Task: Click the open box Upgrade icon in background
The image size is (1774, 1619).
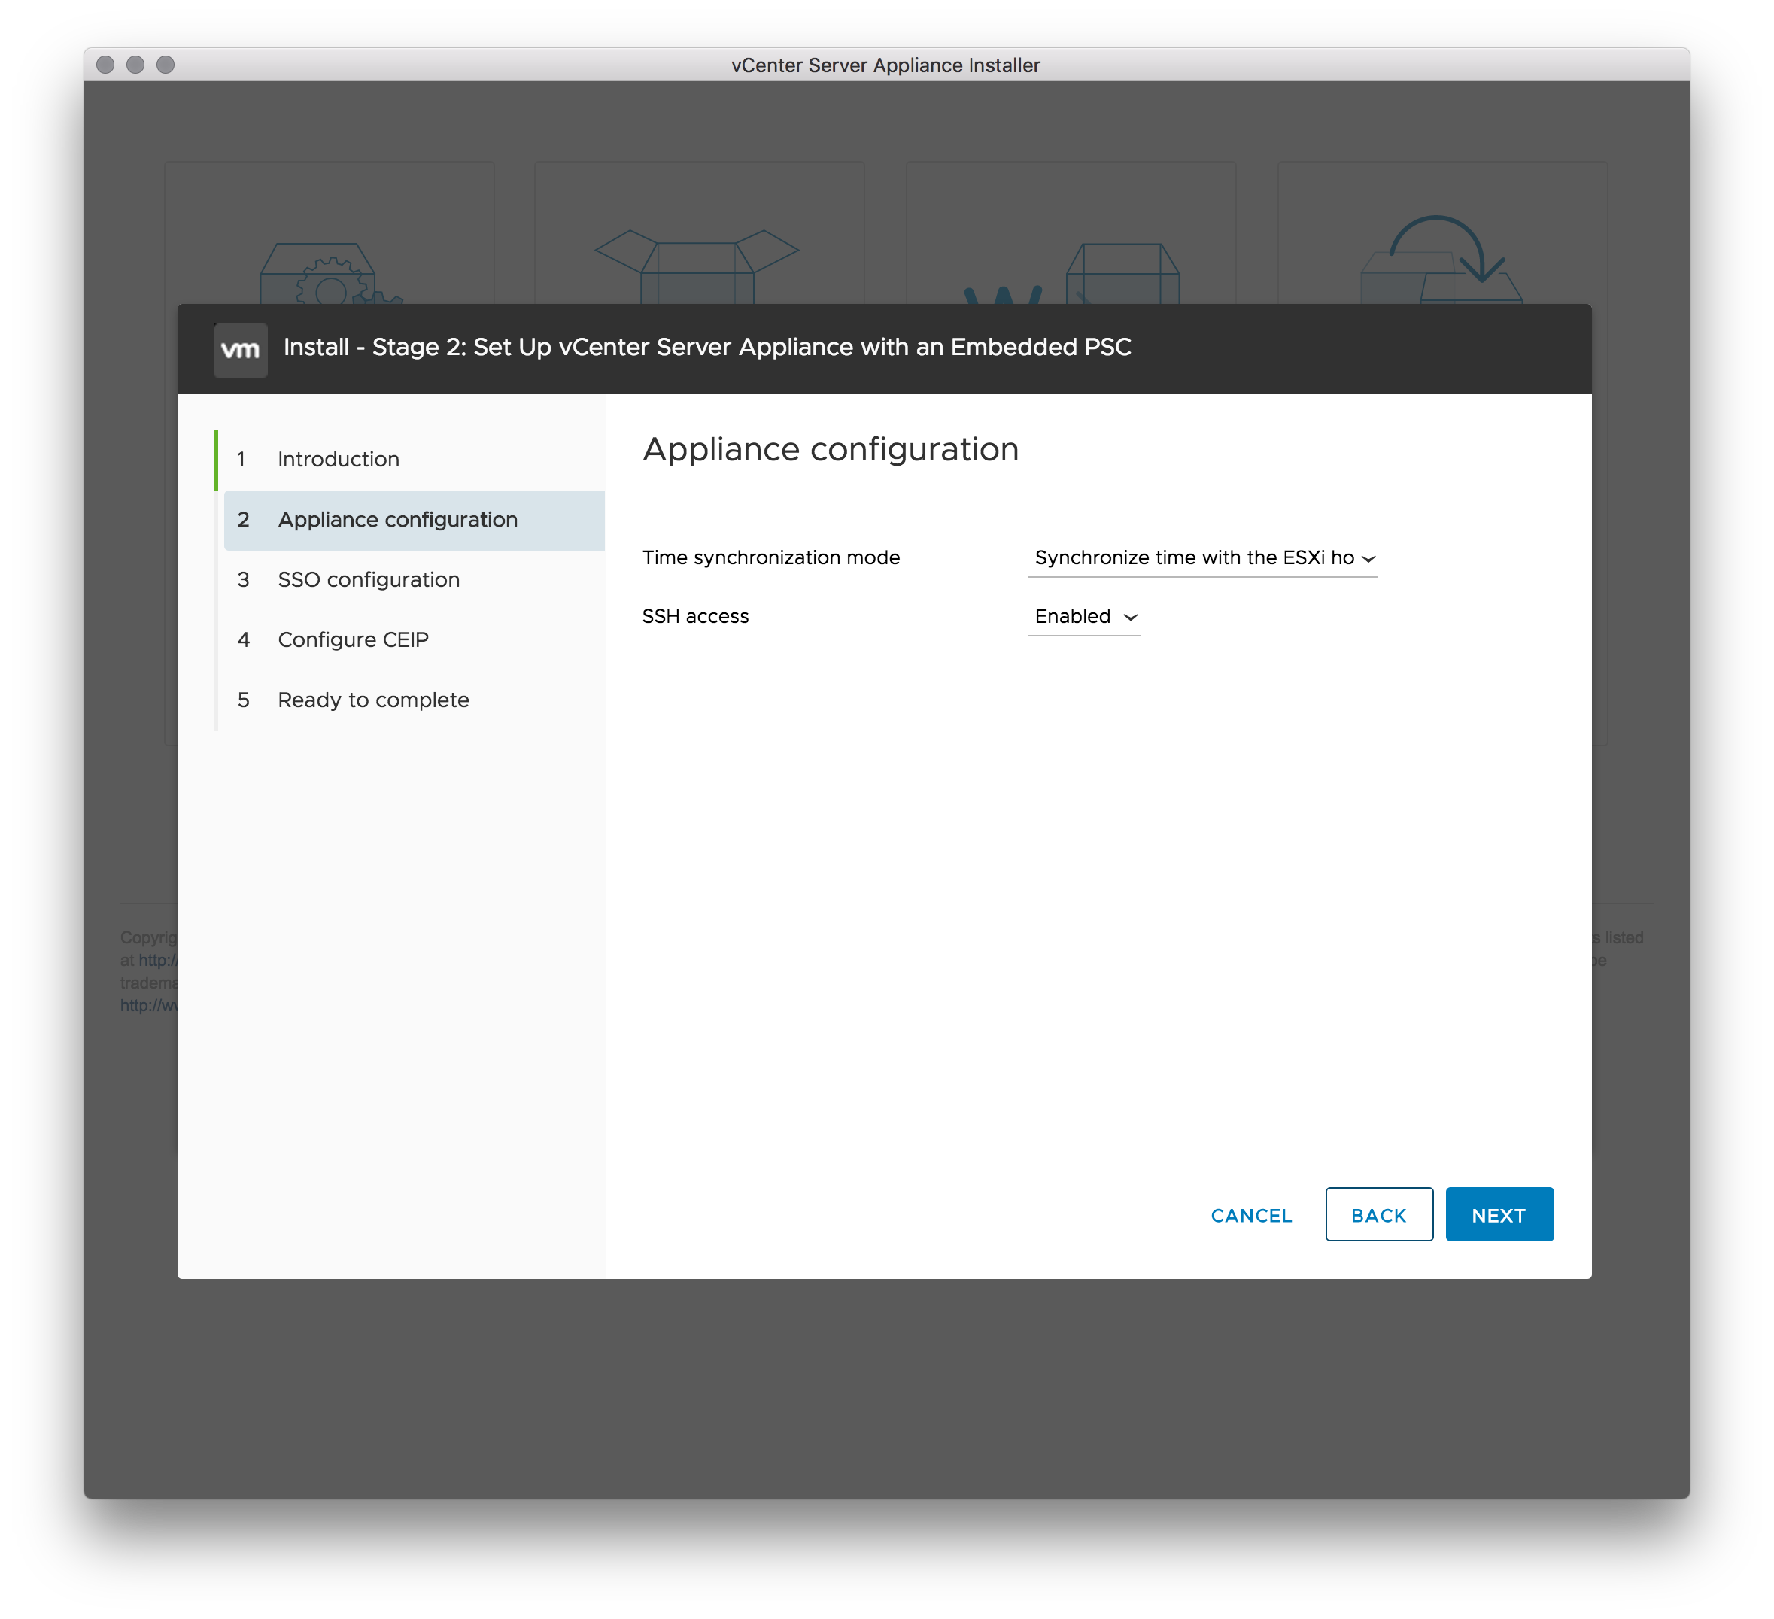Action: coord(697,266)
